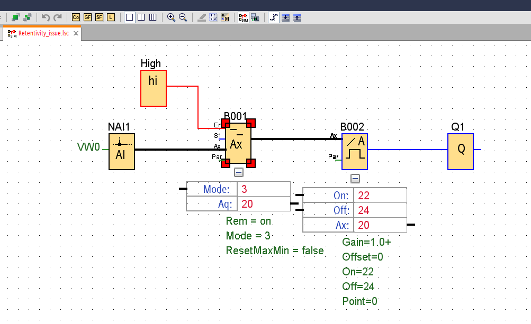531x324 pixels.
Task: Open the Co constants toolbar button
Action: 76,17
